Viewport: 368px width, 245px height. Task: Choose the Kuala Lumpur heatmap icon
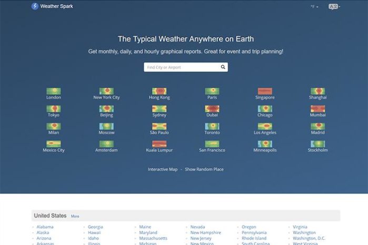click(x=159, y=144)
